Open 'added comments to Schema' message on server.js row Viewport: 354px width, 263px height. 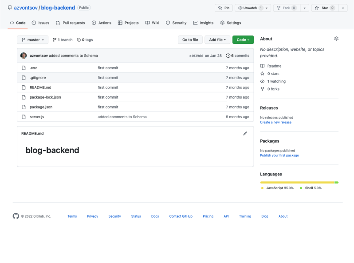(x=122, y=117)
